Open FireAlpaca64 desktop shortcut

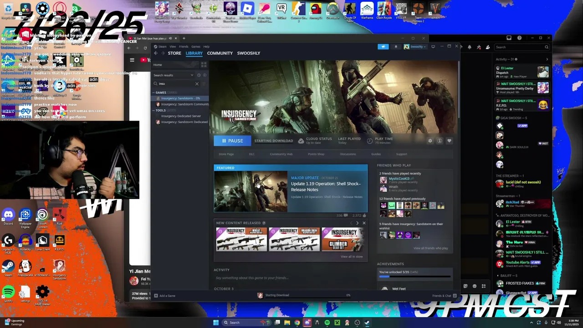pyautogui.click(x=25, y=268)
